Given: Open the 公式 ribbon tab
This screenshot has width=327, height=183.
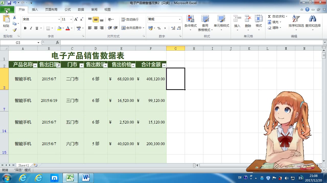Looking at the screenshot, I should coord(68,10).
